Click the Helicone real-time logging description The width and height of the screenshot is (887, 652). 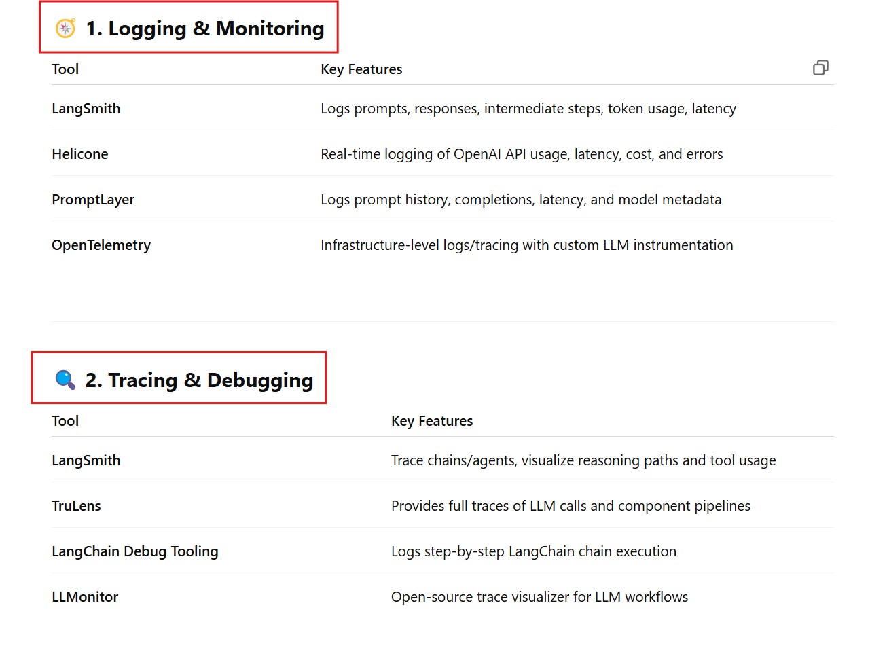pos(522,154)
